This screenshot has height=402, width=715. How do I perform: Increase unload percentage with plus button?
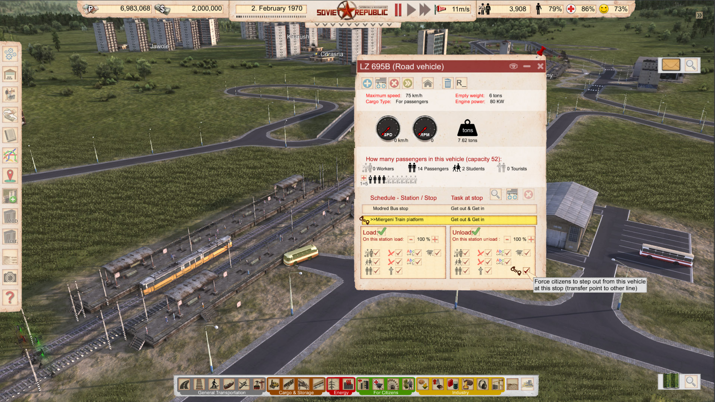click(x=531, y=239)
